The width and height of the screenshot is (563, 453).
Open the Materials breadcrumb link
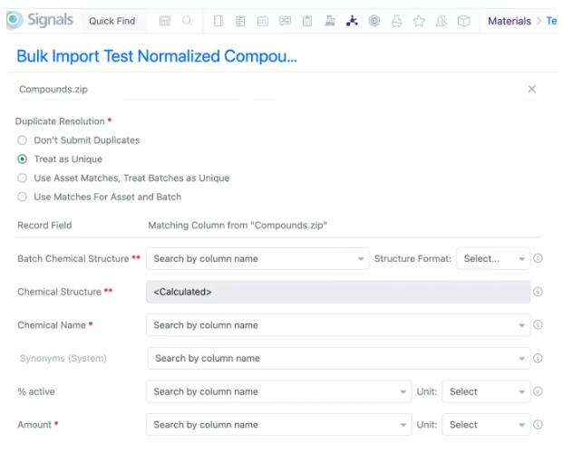[x=509, y=21]
